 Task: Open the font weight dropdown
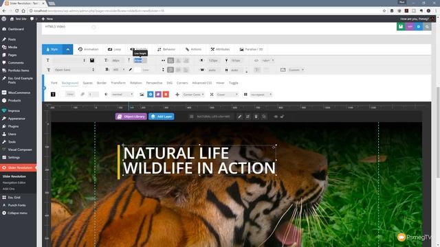click(118, 70)
